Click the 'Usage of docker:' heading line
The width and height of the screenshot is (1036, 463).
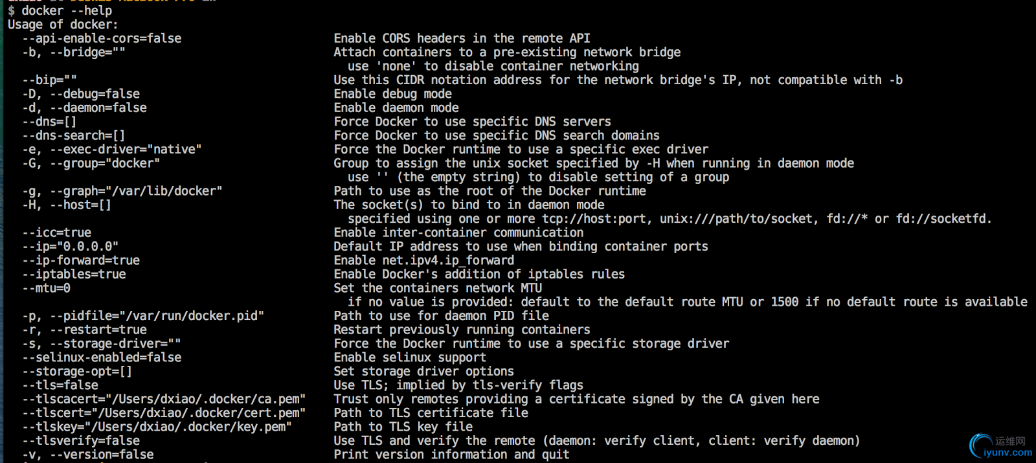point(63,25)
